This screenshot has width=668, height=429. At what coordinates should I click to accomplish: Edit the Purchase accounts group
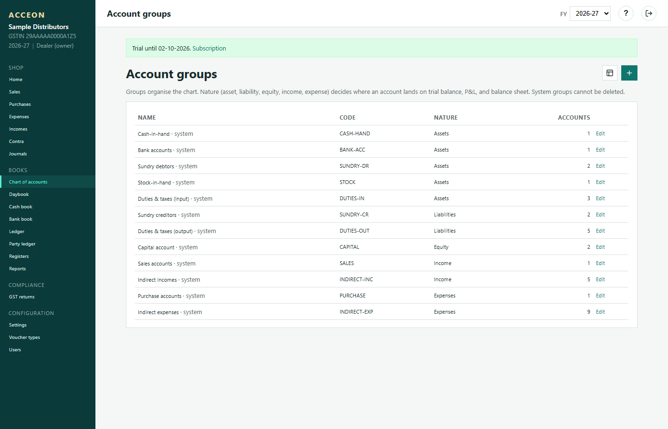[x=600, y=296]
